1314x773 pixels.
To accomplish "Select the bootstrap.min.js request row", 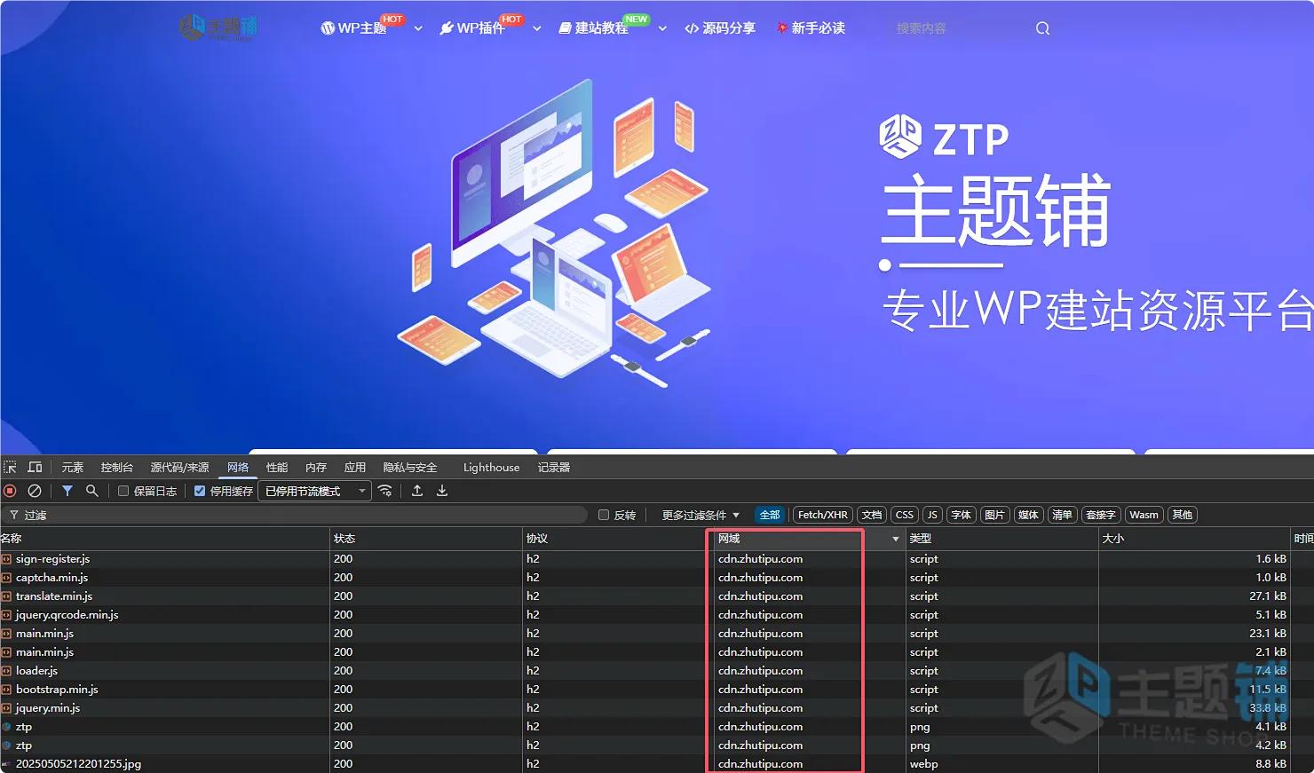I will click(657, 690).
